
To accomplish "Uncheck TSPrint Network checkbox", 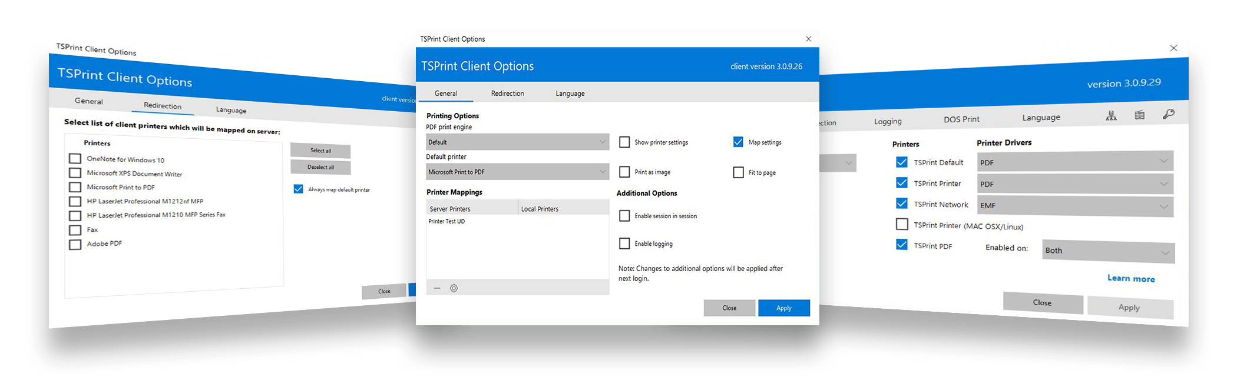I will click(x=901, y=203).
